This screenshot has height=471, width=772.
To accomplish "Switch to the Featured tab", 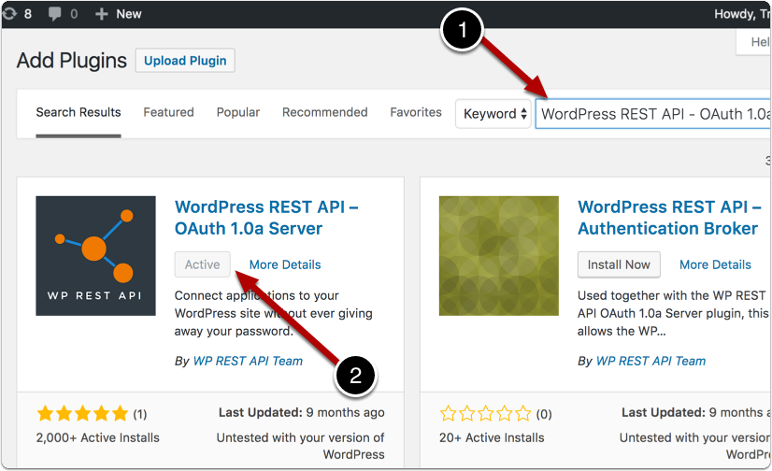I will [x=168, y=112].
